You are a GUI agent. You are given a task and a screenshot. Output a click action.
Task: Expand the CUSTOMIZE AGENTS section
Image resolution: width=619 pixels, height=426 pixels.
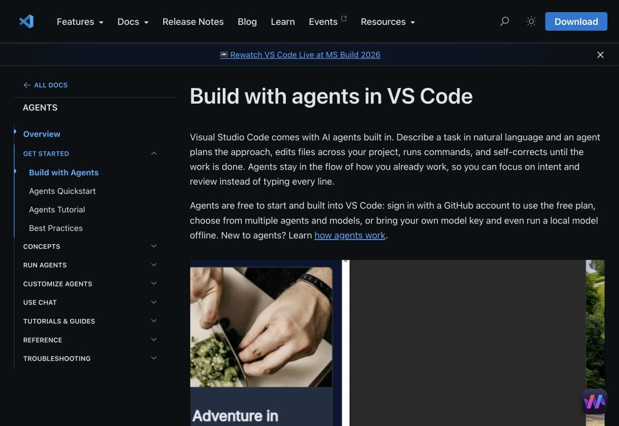pyautogui.click(x=90, y=284)
